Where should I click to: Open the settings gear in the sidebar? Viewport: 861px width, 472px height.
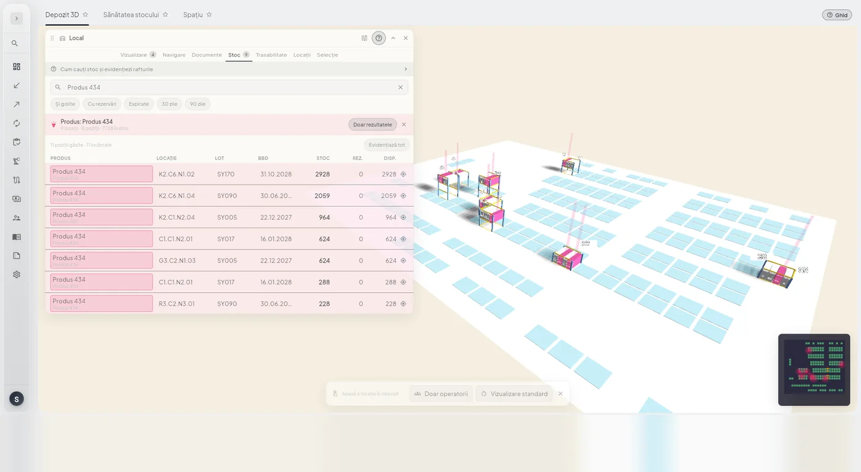click(x=17, y=274)
